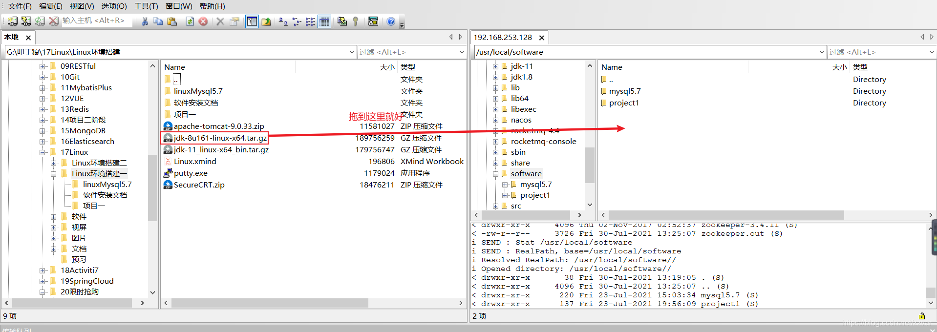Open the 窗口(W) menu
This screenshot has height=332, width=937.
[179, 6]
